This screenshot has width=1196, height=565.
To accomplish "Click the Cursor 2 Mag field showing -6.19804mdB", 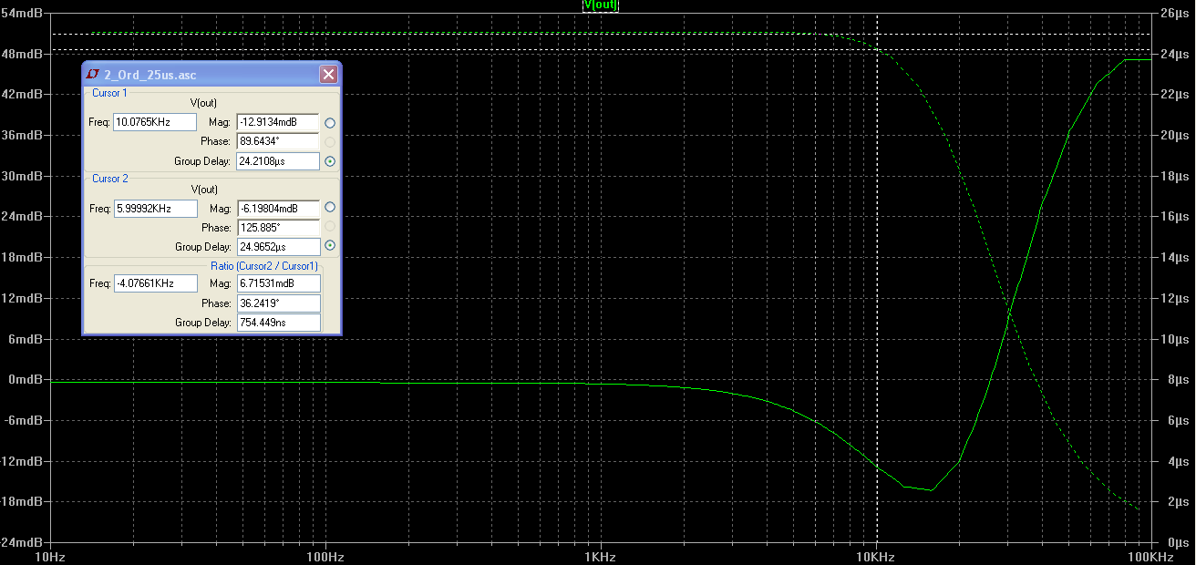I will click(278, 209).
